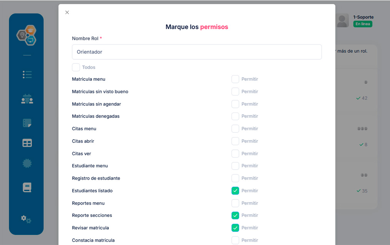Open the list menu icon in sidebar
Viewport: 390px width, 245px height.
pyautogui.click(x=27, y=75)
